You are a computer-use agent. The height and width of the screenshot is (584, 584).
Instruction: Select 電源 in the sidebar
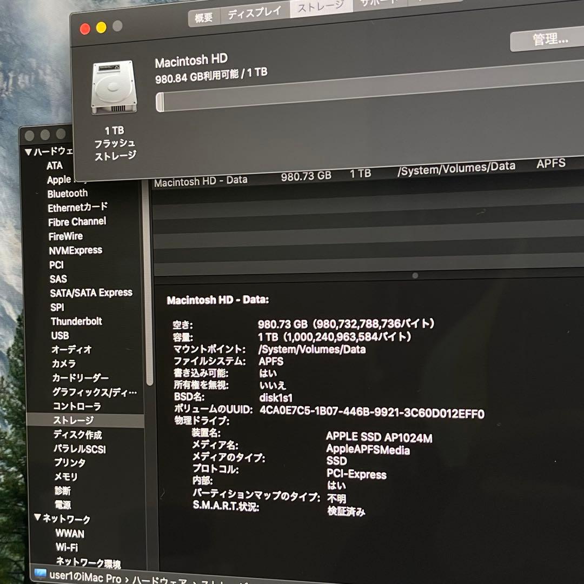pyautogui.click(x=63, y=505)
